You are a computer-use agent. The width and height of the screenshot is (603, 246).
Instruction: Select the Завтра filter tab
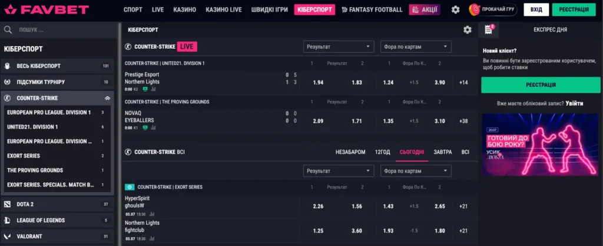point(443,152)
